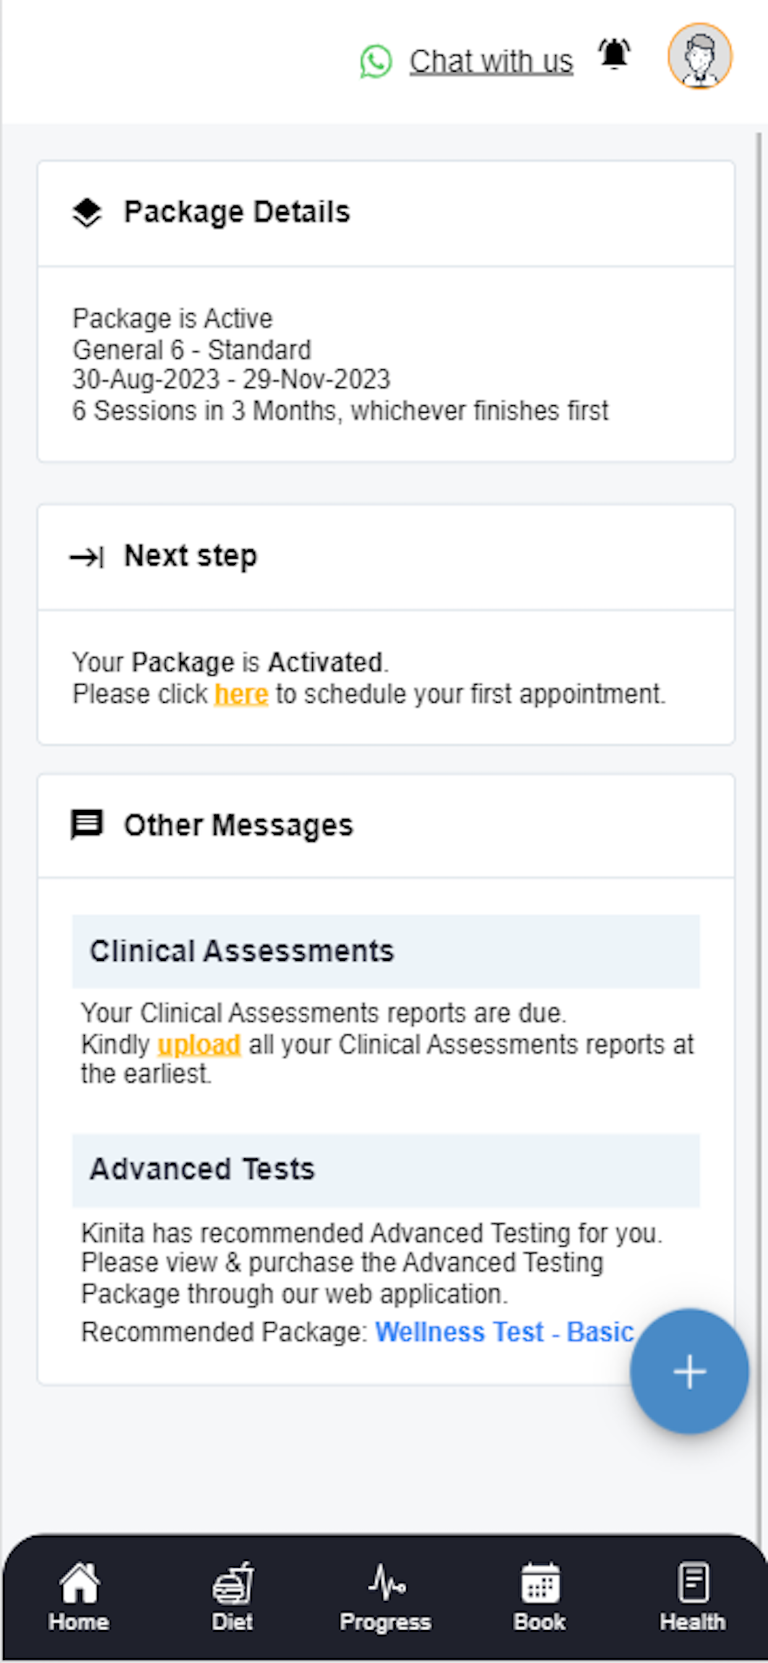This screenshot has height=1663, width=768.
Task: Click the 'upload' link for reports
Action: 198,1044
